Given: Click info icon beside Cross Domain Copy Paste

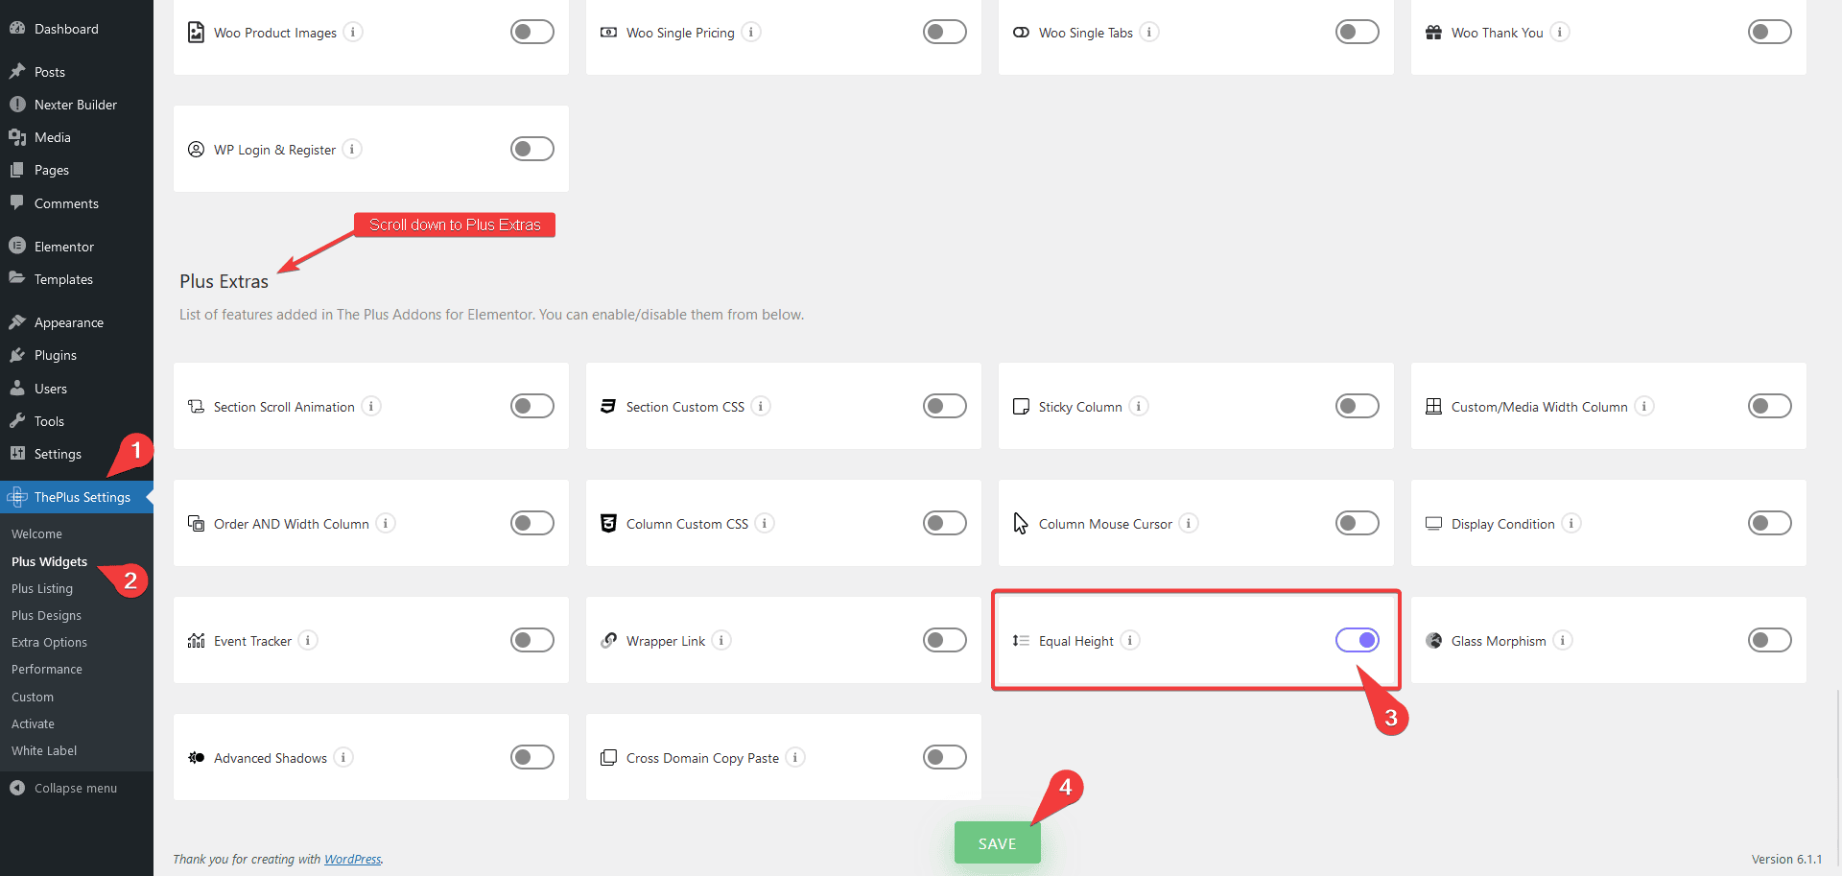Looking at the screenshot, I should tap(795, 758).
